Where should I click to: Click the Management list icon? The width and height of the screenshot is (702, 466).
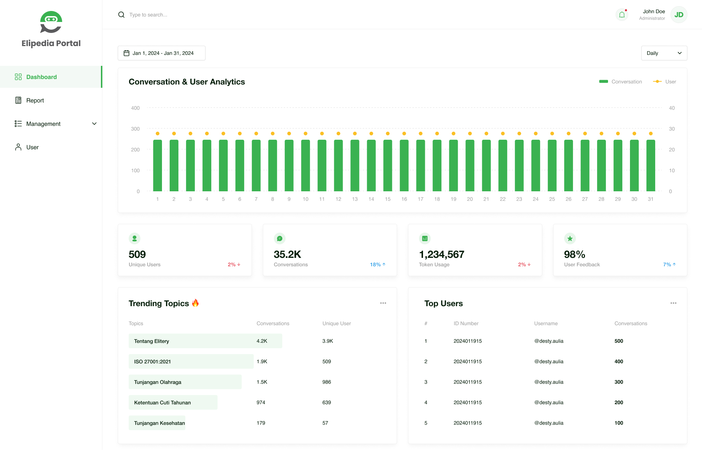[x=18, y=124]
